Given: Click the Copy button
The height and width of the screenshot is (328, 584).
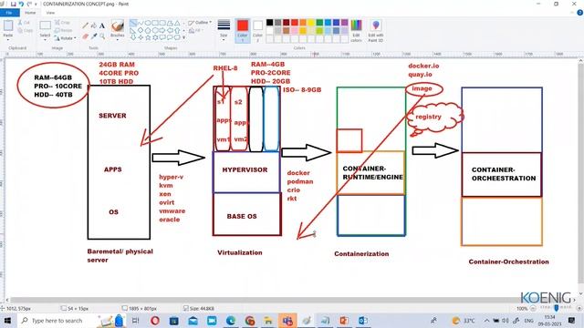Looking at the screenshot, I should 25,30.
